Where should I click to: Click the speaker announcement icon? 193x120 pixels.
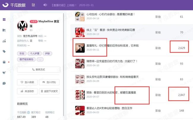[x=45, y=5]
